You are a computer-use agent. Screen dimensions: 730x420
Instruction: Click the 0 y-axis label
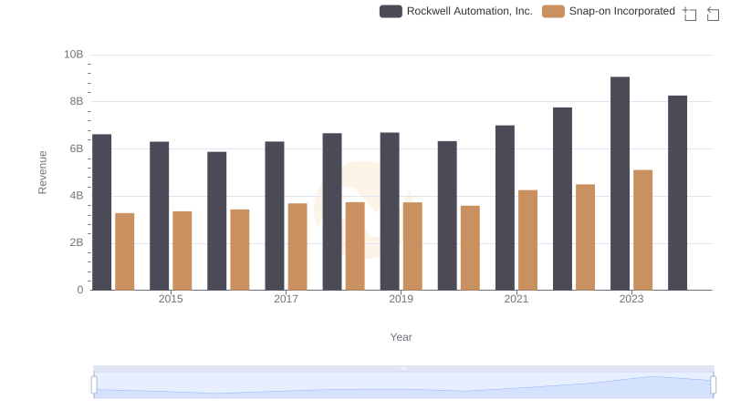pos(80,290)
